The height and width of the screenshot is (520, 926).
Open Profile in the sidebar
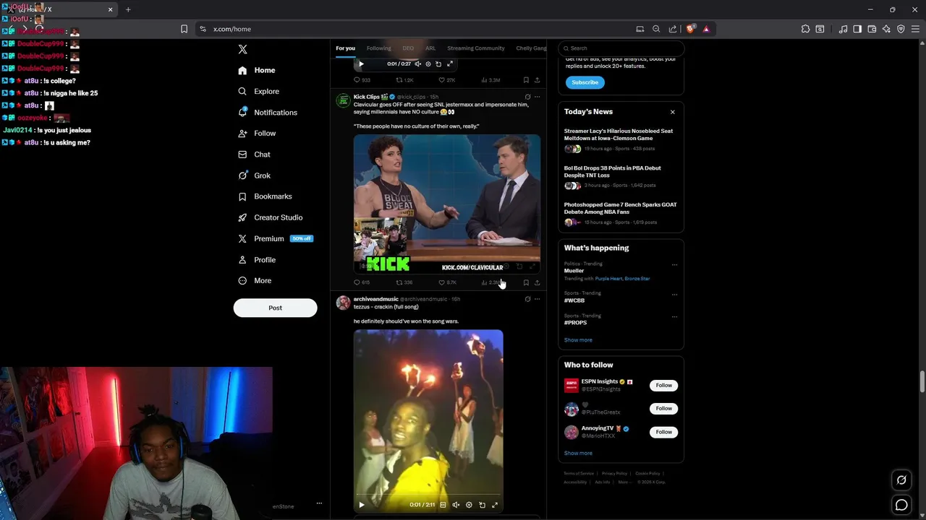click(257, 259)
